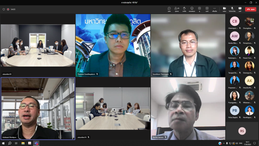Open Microsoft Teams from the taskbar
The image size is (259, 146).
pyautogui.click(x=36, y=143)
